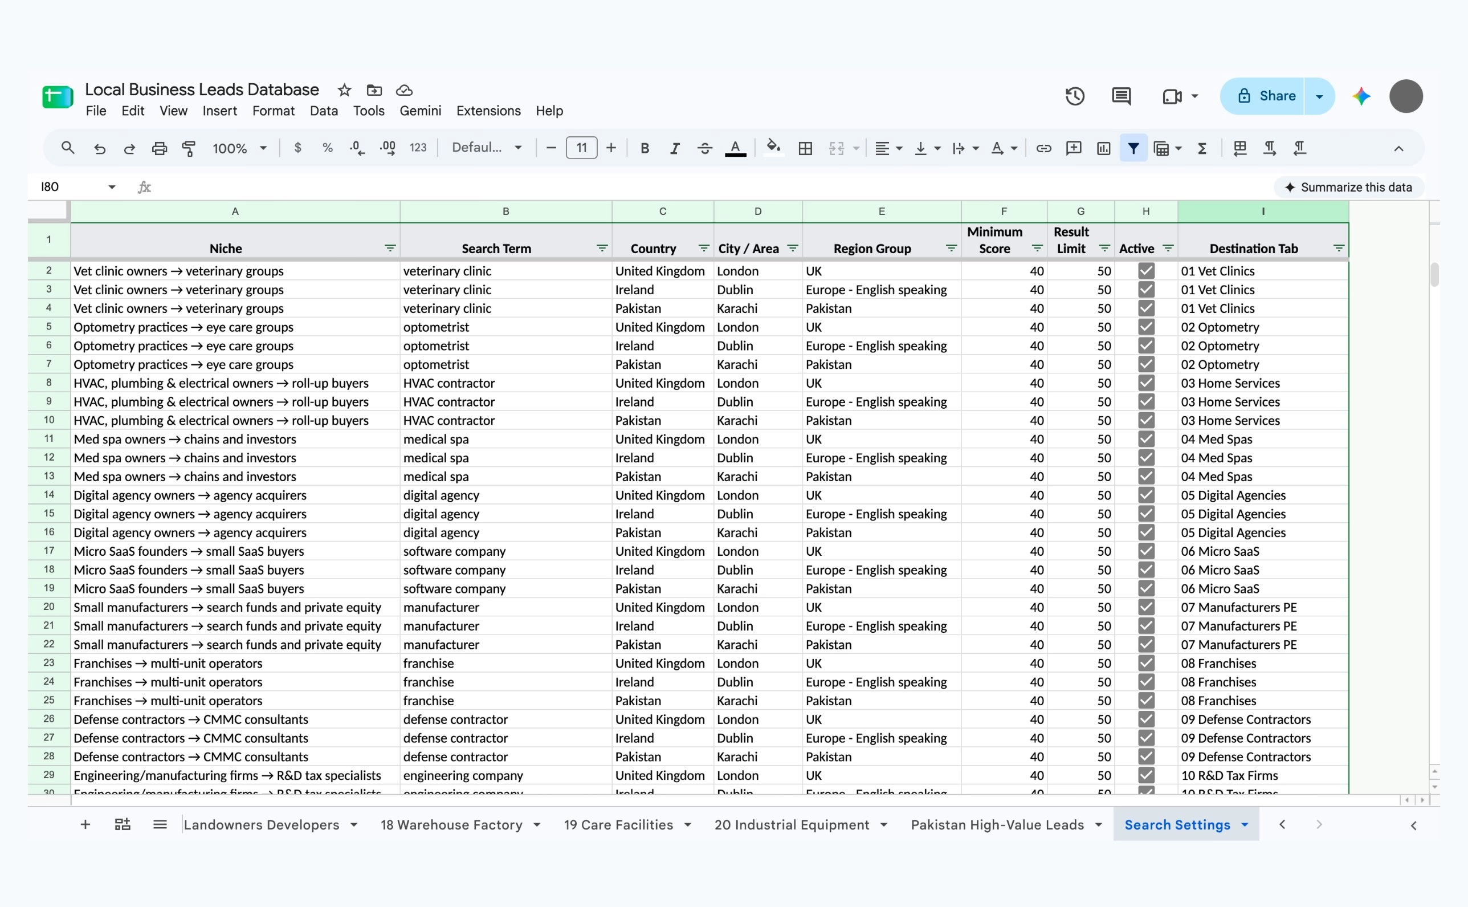Screen dimensions: 1468x907
Task: Toggle Active checkbox in row 10
Action: coord(1146,421)
